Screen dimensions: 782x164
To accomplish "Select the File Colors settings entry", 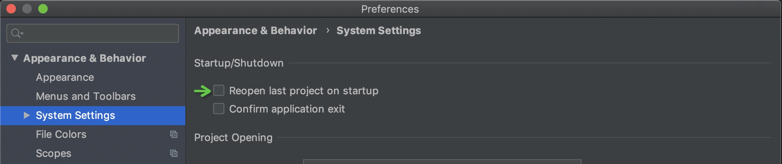I will point(61,134).
